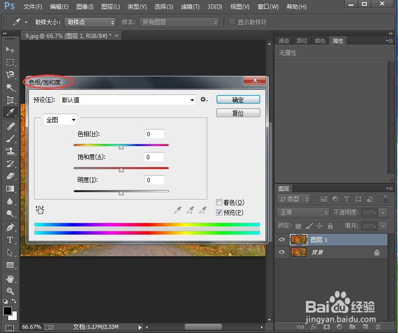Viewport: 398px width, 333px height.
Task: Toggle lock all padlock icon
Action: coord(330,226)
